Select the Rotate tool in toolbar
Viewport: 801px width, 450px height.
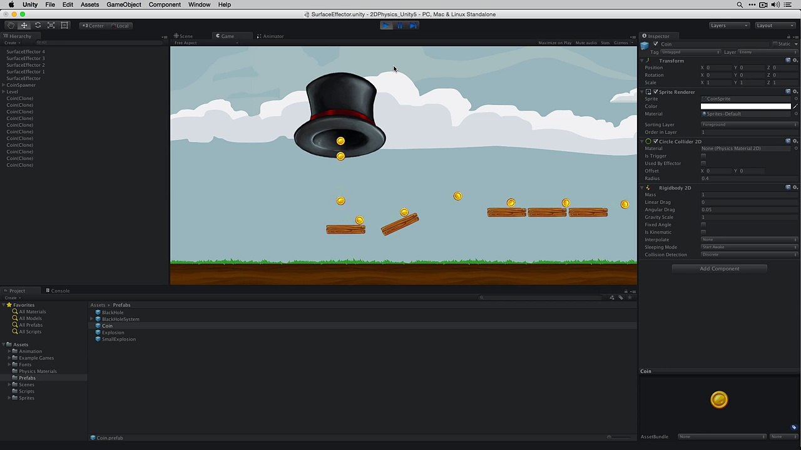[x=38, y=26]
